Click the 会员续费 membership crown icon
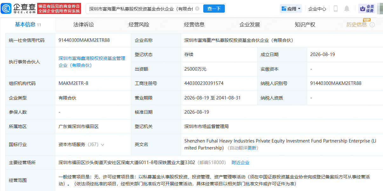This screenshot has height=191, width=383. click(x=367, y=9)
